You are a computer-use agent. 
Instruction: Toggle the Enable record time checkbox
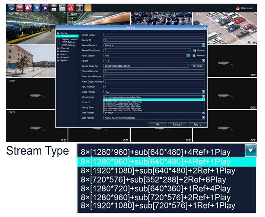(x=195, y=50)
